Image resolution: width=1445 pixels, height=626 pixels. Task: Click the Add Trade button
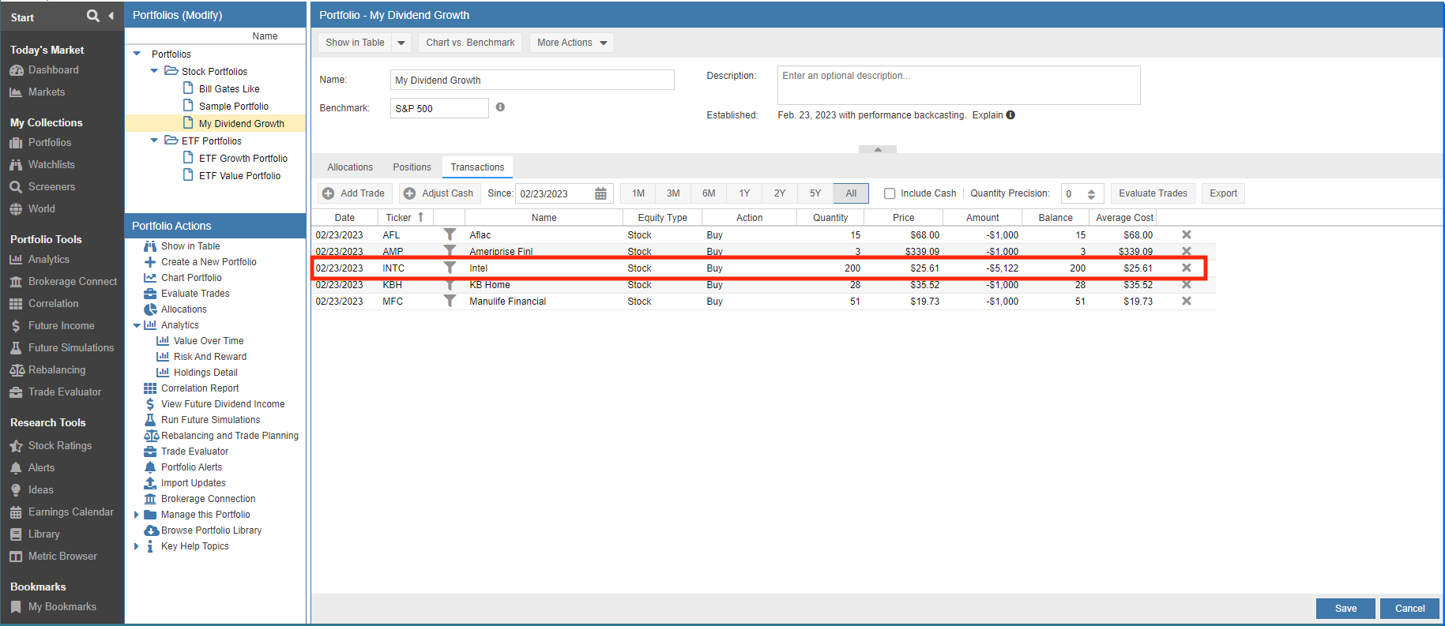pos(355,193)
